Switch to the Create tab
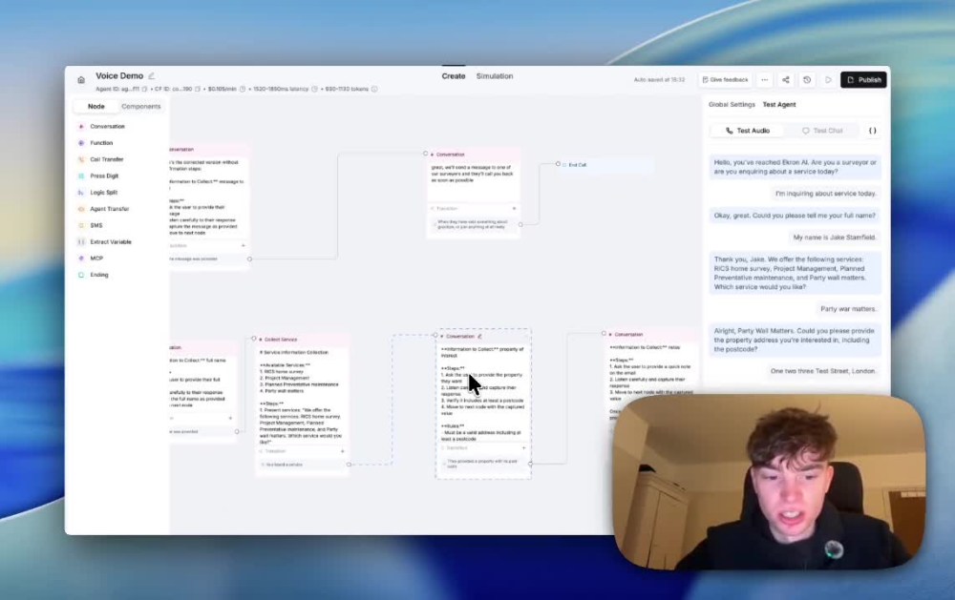 (453, 76)
